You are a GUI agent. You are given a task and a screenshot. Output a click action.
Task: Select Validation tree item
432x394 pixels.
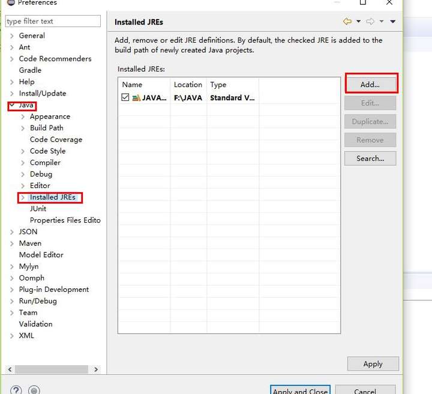click(x=35, y=324)
